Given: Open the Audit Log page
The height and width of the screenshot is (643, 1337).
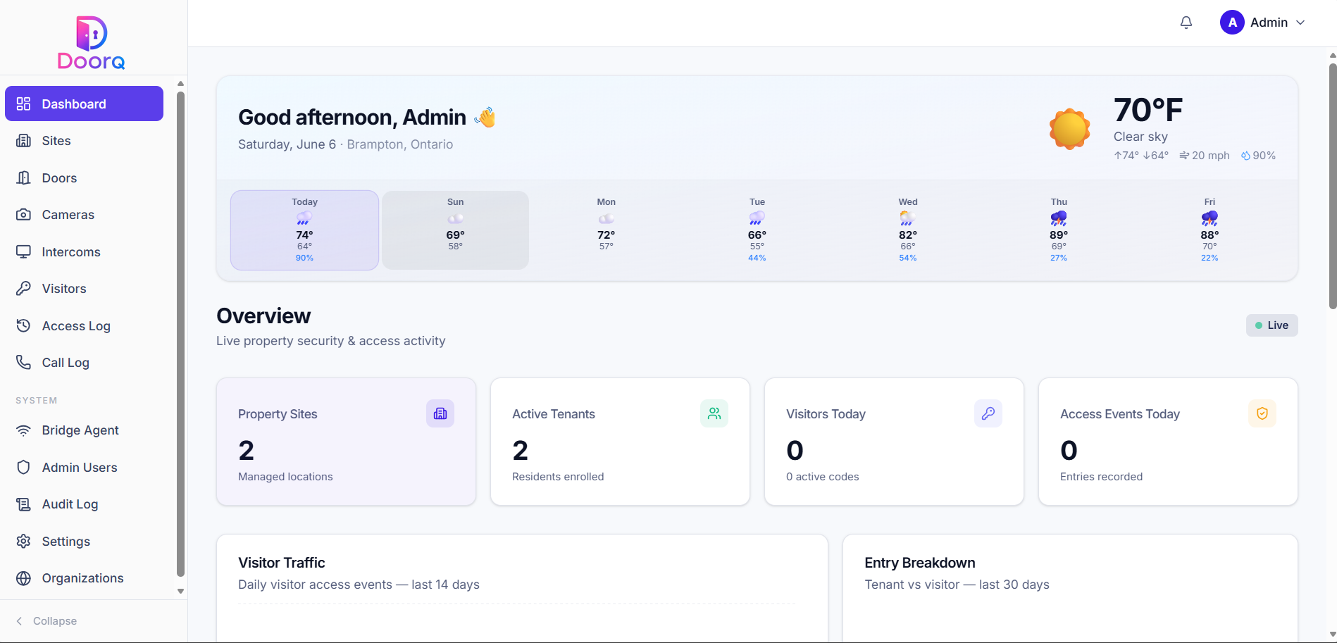Looking at the screenshot, I should [x=85, y=504].
